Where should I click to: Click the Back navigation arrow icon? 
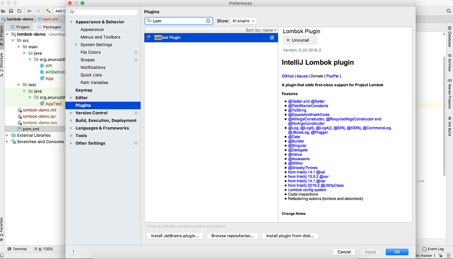click(29, 11)
